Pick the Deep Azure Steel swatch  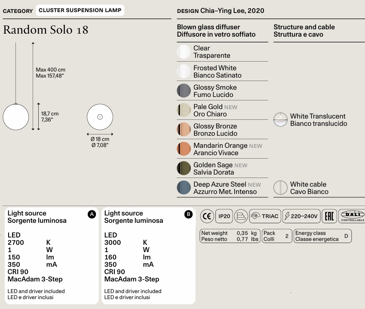pyautogui.click(x=184, y=187)
